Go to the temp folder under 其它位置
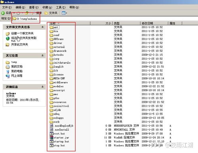Viewport: 198px width, 153px height. tap(14, 62)
